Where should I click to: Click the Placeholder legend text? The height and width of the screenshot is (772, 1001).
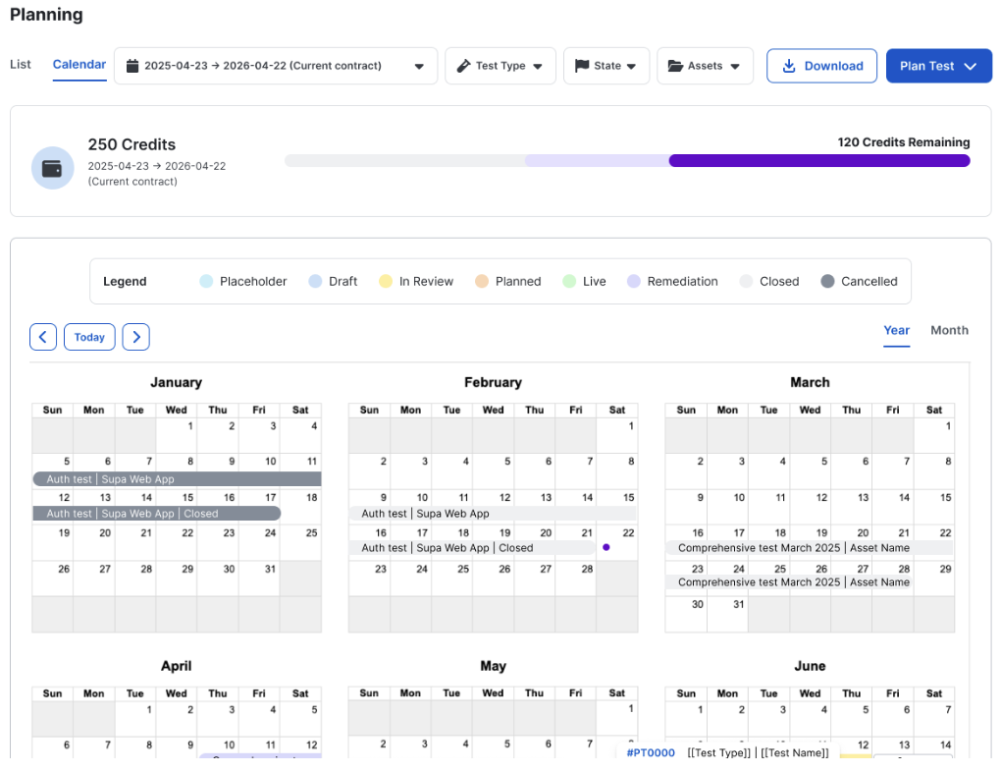[253, 281]
